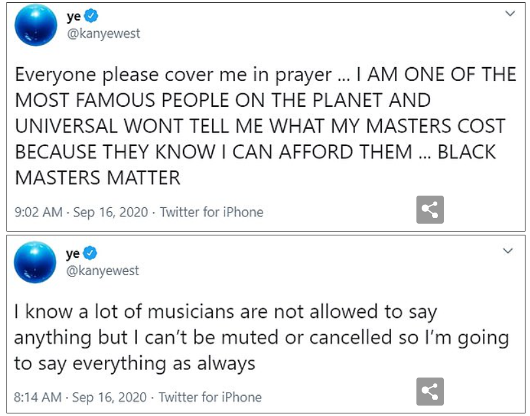The image size is (530, 416).
Task: Click "Twitter for iPhone" under the first tweet
Action: pyautogui.click(x=211, y=213)
